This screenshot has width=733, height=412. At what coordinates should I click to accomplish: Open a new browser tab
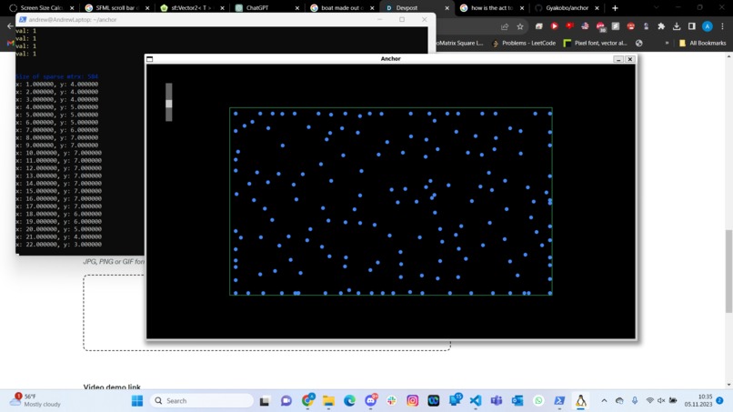pyautogui.click(x=615, y=8)
